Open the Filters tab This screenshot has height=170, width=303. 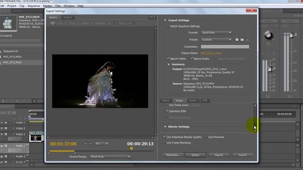tap(166, 101)
